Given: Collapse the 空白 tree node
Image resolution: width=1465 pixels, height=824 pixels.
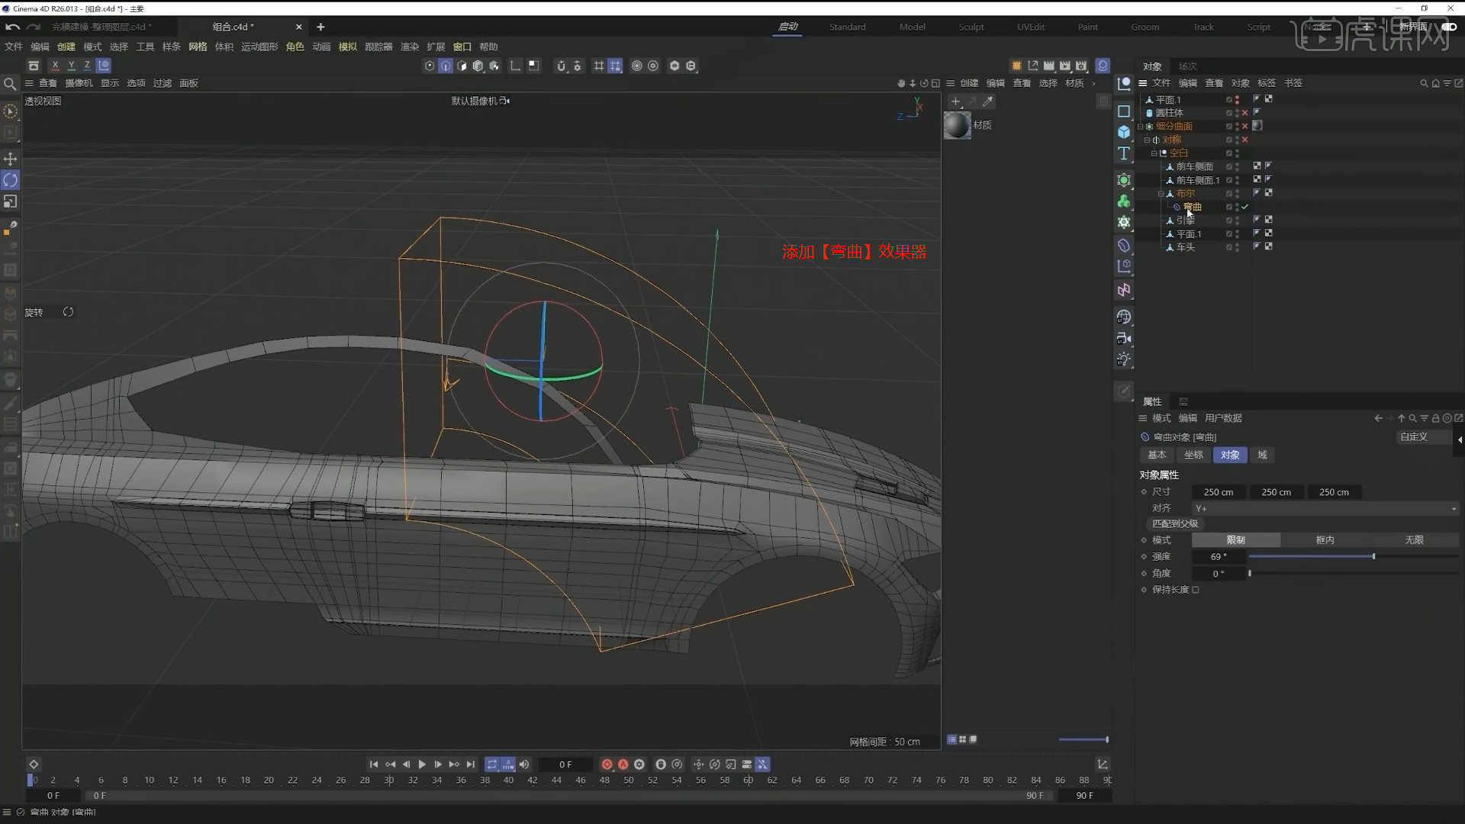Looking at the screenshot, I should tap(1154, 153).
